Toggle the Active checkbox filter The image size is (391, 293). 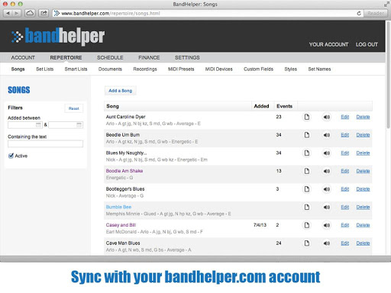(11, 156)
